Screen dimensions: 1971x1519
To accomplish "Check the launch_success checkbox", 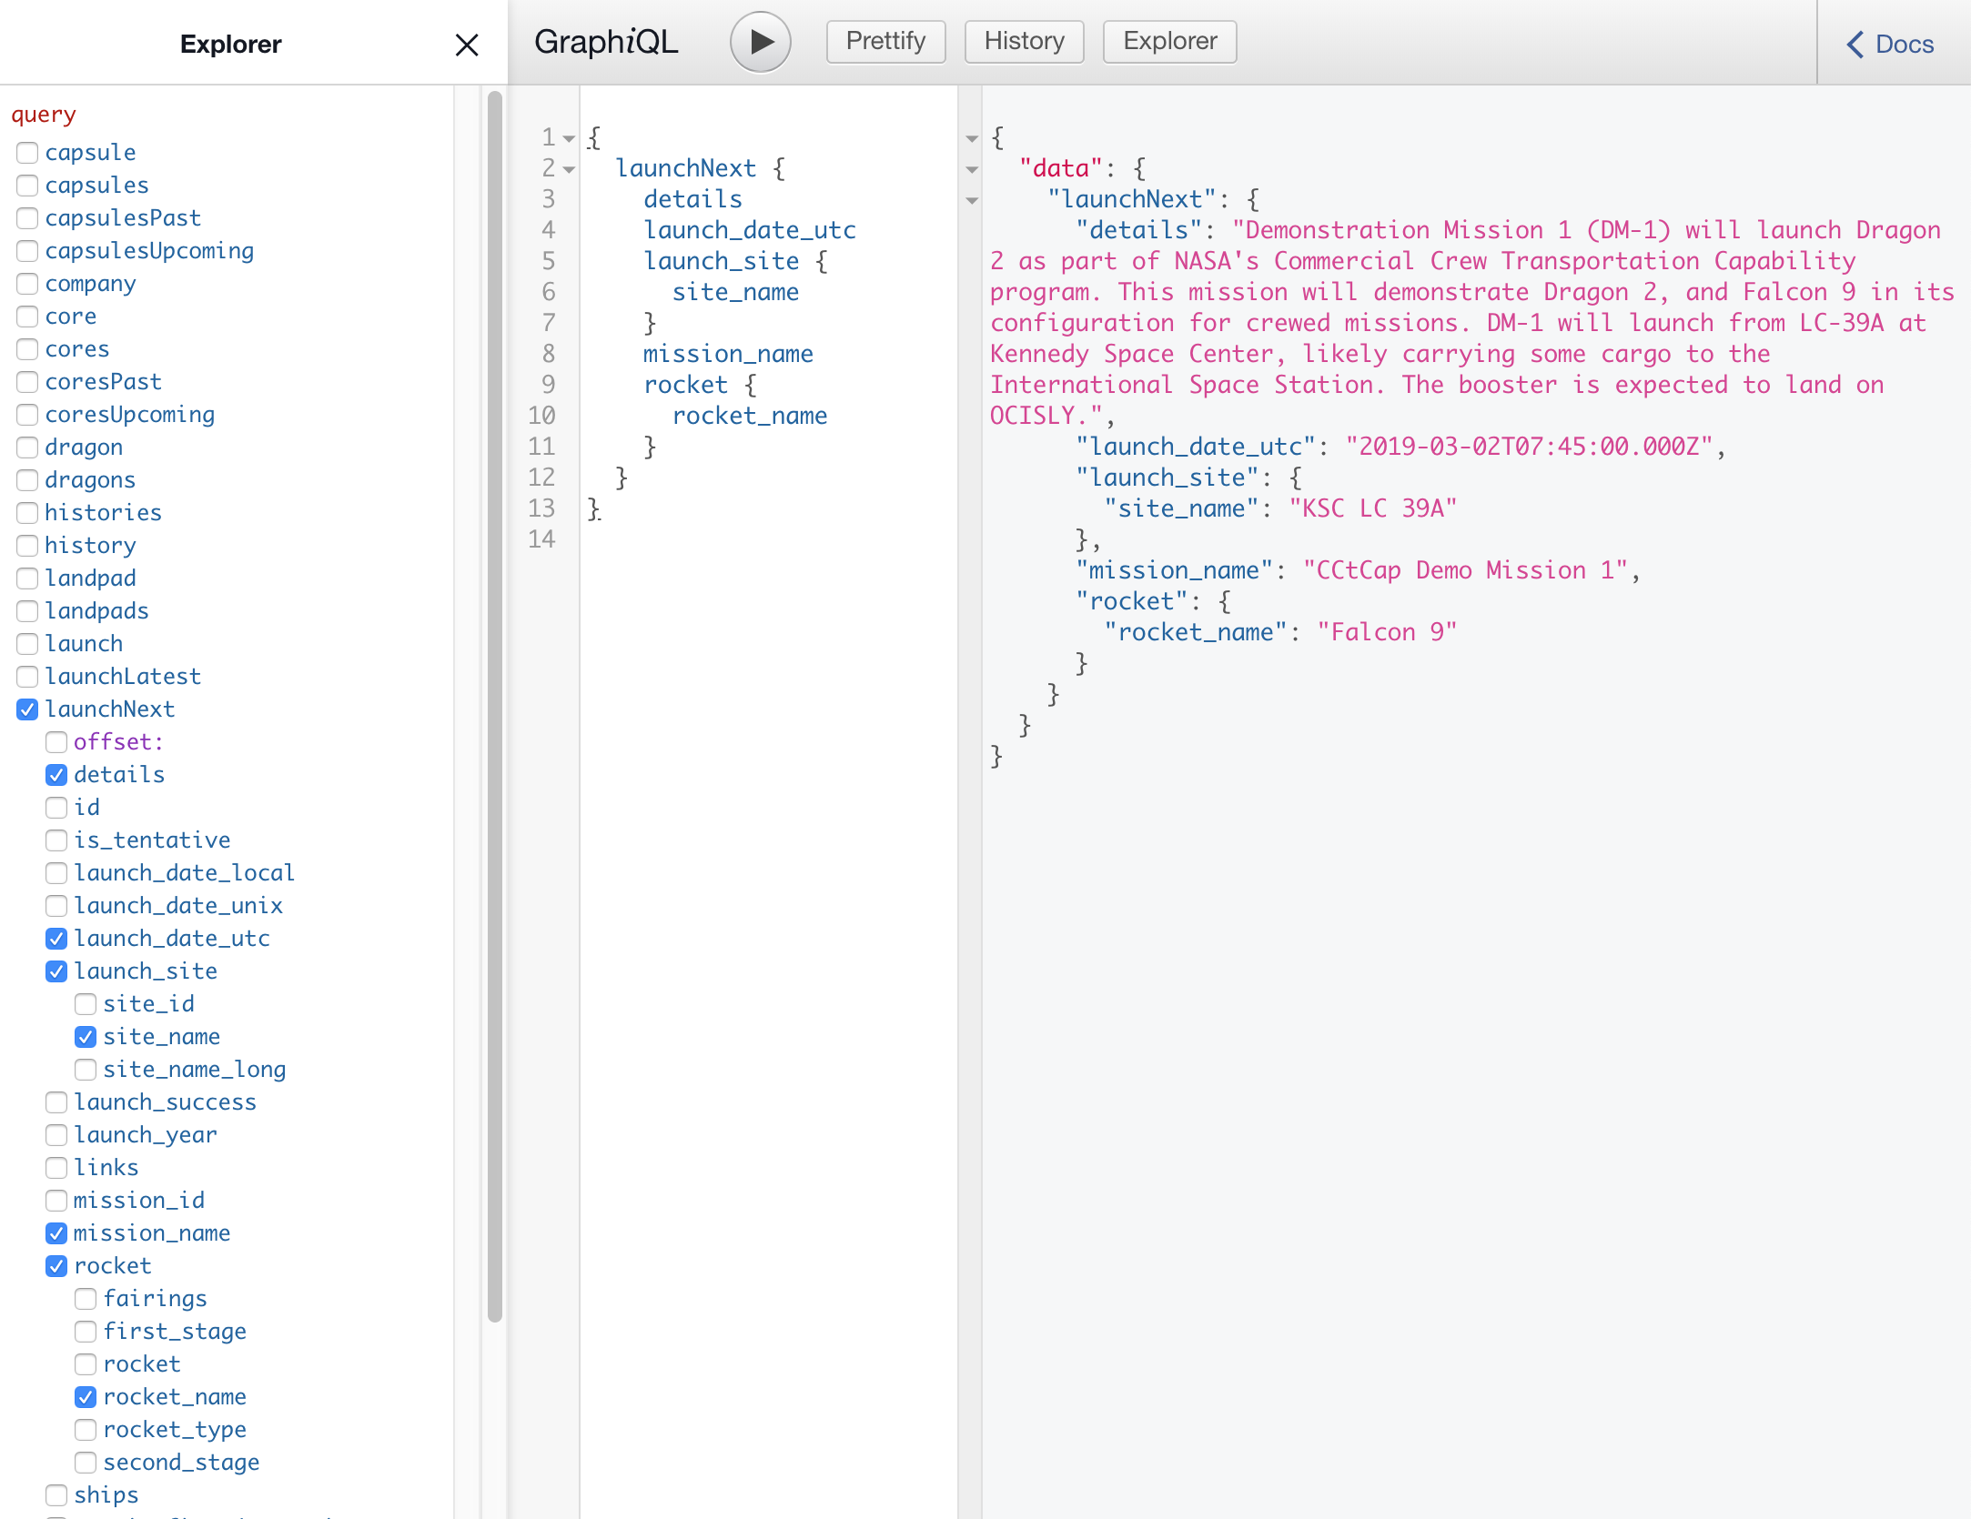I will pos(56,1102).
